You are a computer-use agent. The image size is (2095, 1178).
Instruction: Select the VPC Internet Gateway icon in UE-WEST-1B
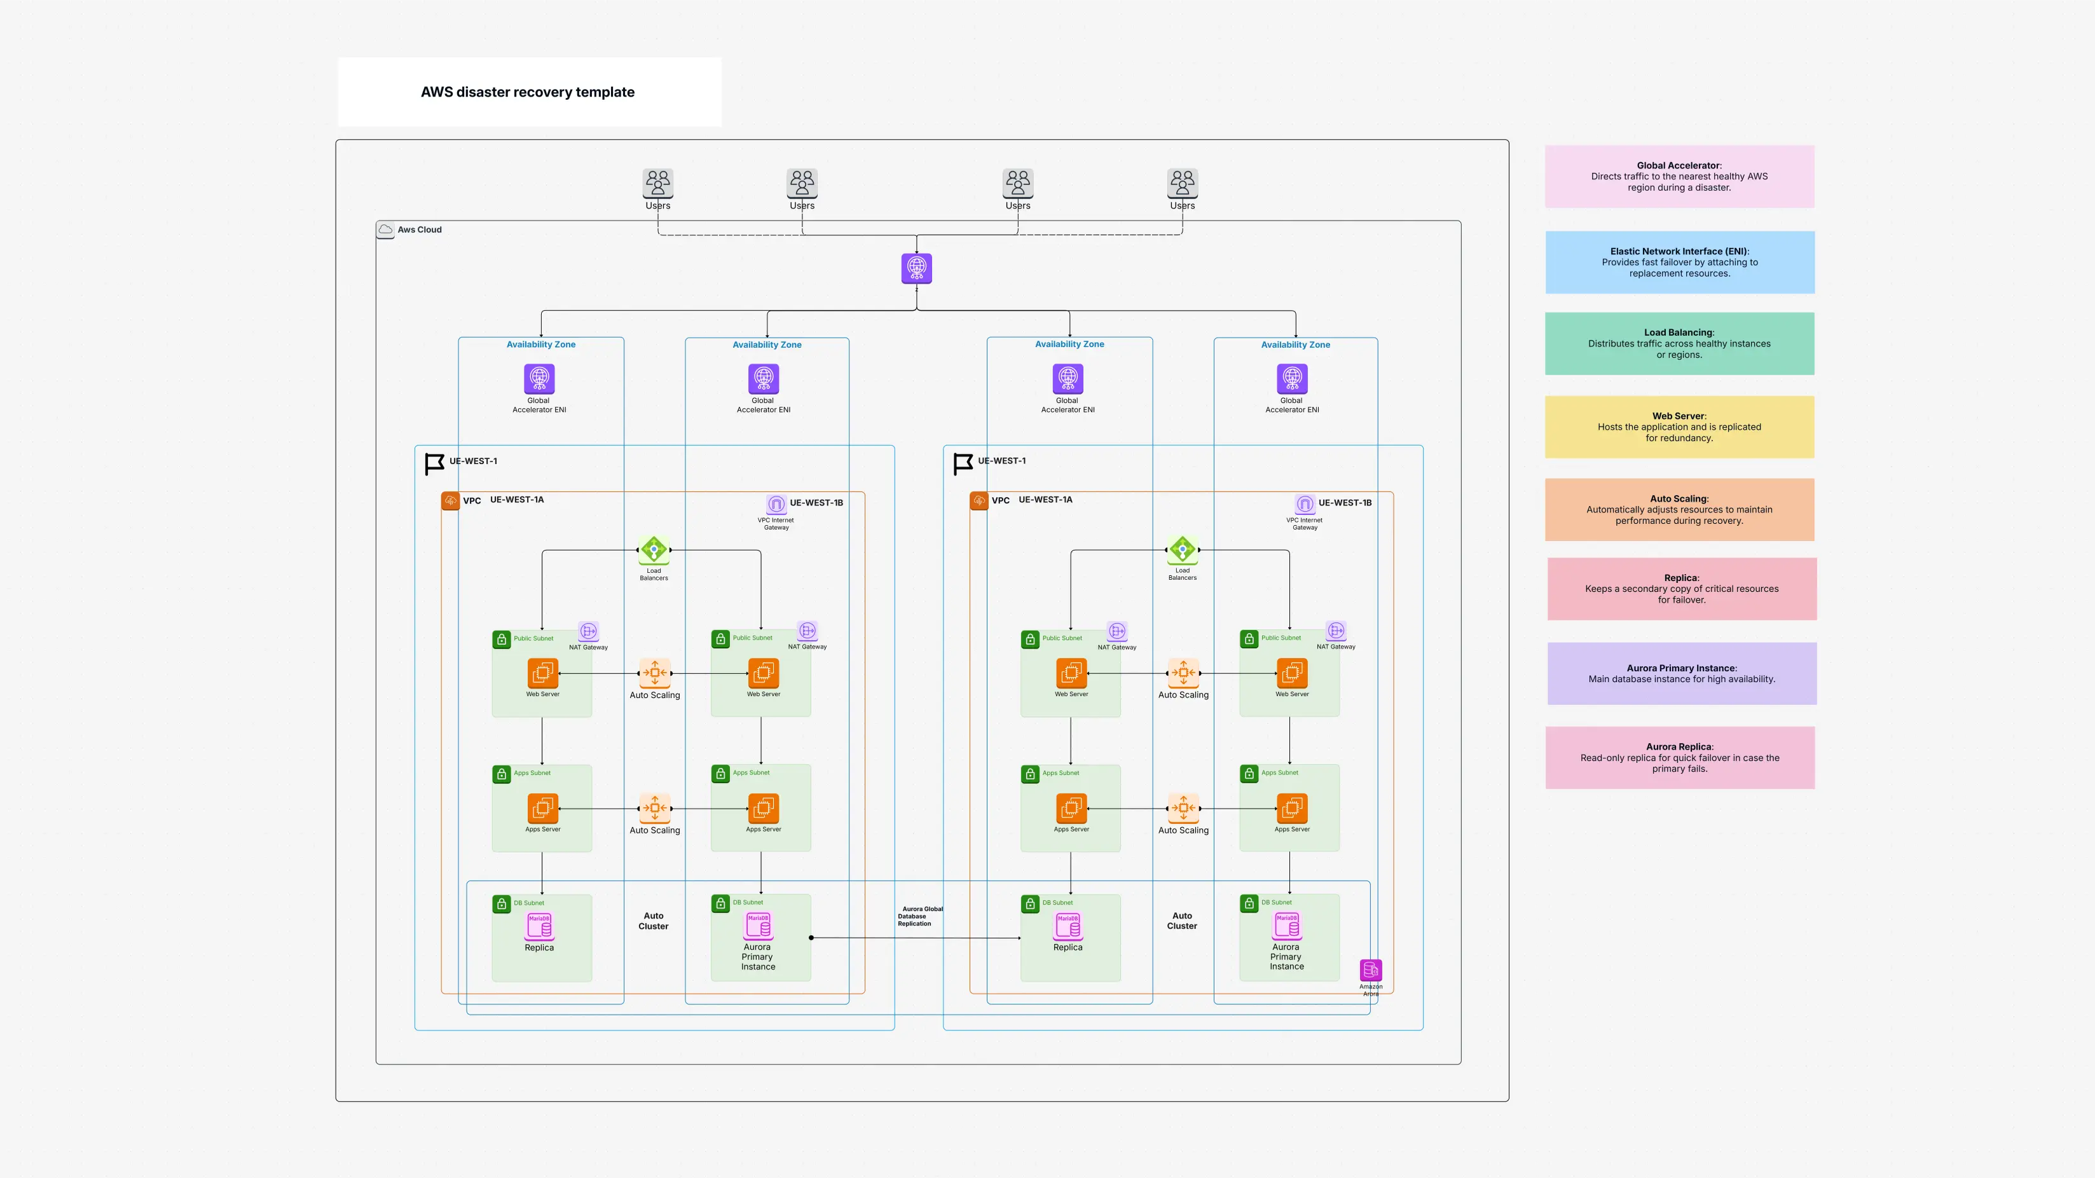(777, 504)
